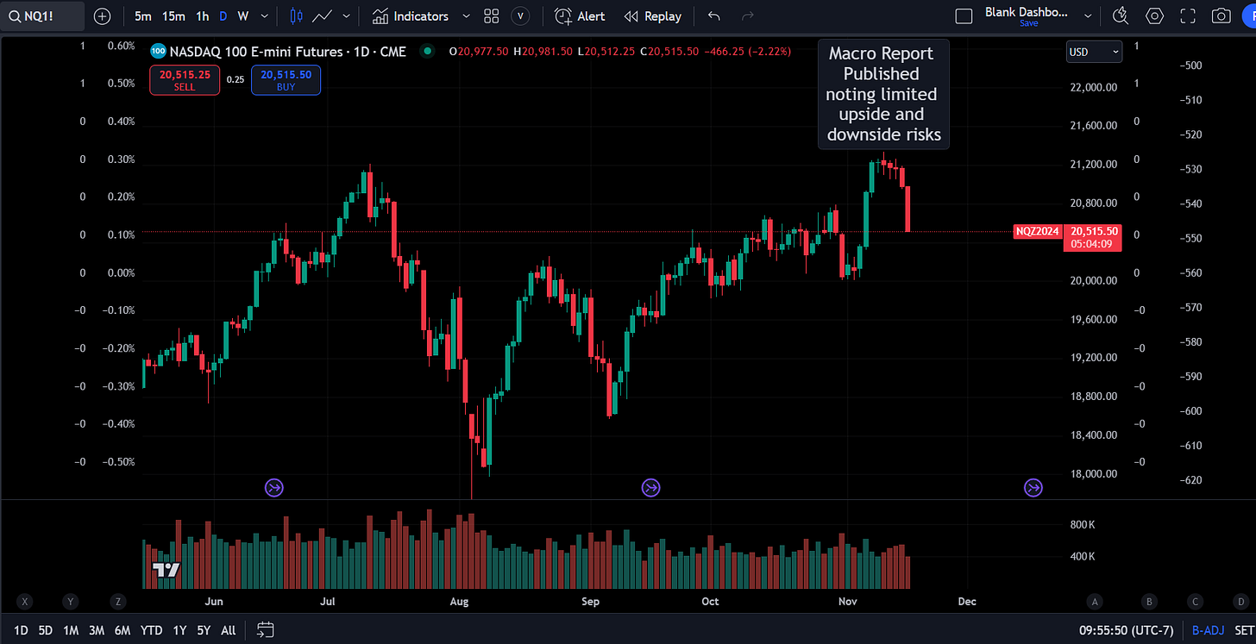This screenshot has width=1256, height=644.
Task: Click the NASDAQ 100 E-mini Futures title
Action: (289, 52)
